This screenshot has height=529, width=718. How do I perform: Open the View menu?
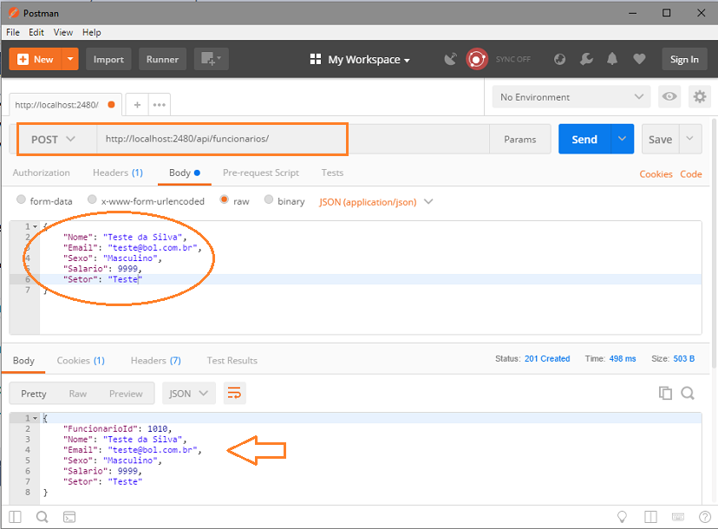[63, 32]
